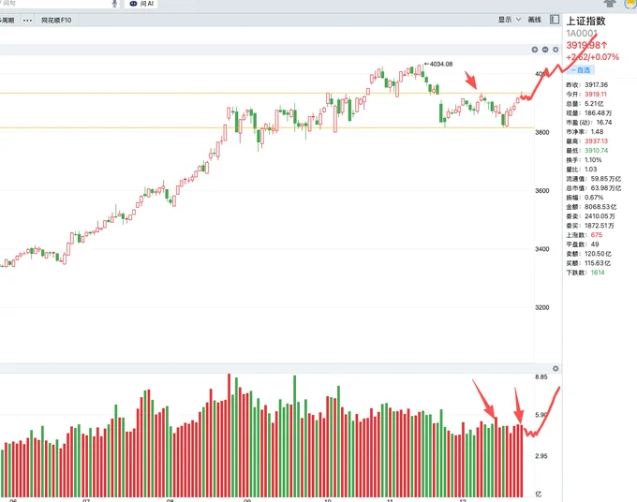Image resolution: width=637 pixels, height=502 pixels.
Task: Click the 上证指数 index title
Action: pos(585,22)
